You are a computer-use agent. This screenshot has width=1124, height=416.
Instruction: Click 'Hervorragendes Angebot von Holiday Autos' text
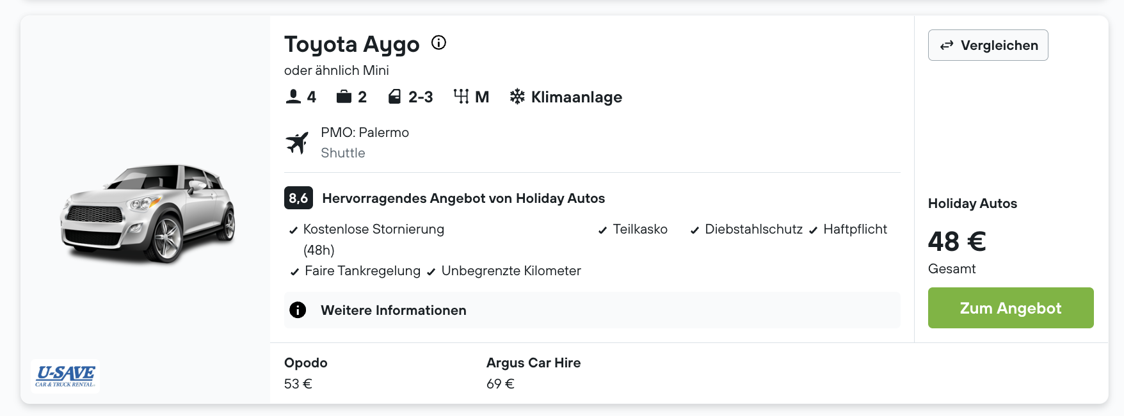point(463,198)
